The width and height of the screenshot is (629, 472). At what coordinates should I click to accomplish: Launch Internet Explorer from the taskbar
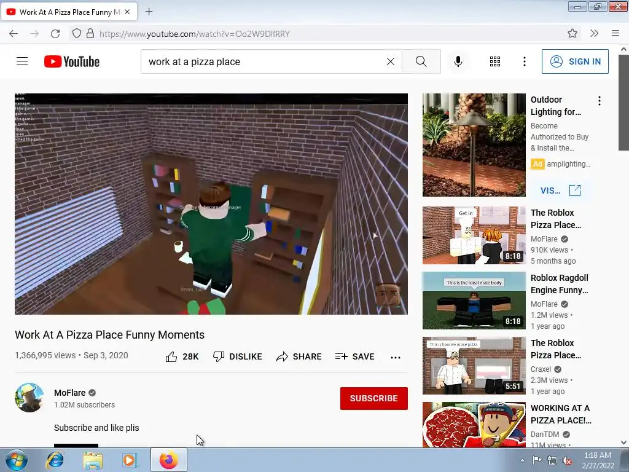(55, 460)
